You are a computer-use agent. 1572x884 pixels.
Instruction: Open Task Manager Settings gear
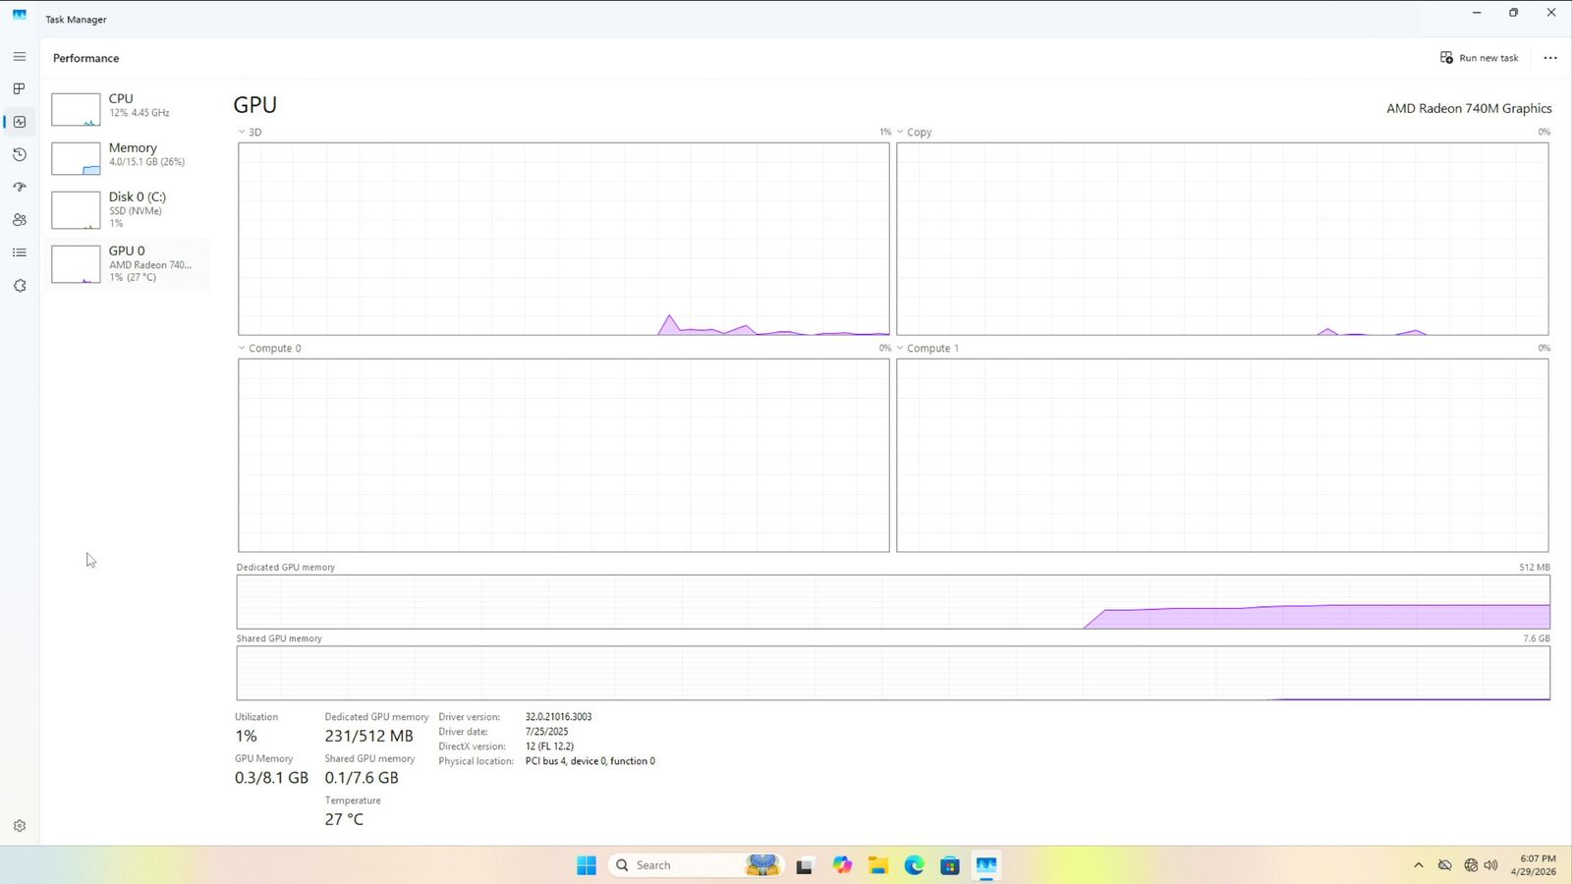(19, 826)
